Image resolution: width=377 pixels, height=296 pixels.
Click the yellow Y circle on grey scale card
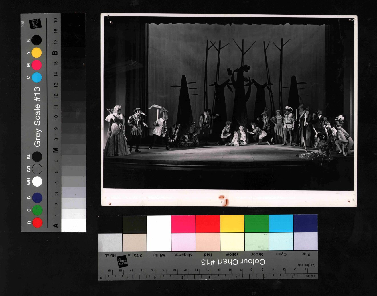click(37, 53)
